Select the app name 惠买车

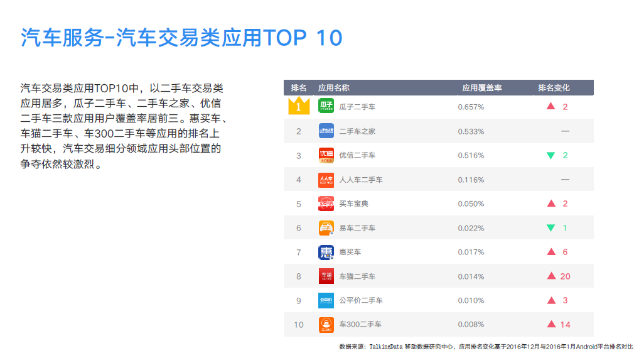(x=350, y=253)
